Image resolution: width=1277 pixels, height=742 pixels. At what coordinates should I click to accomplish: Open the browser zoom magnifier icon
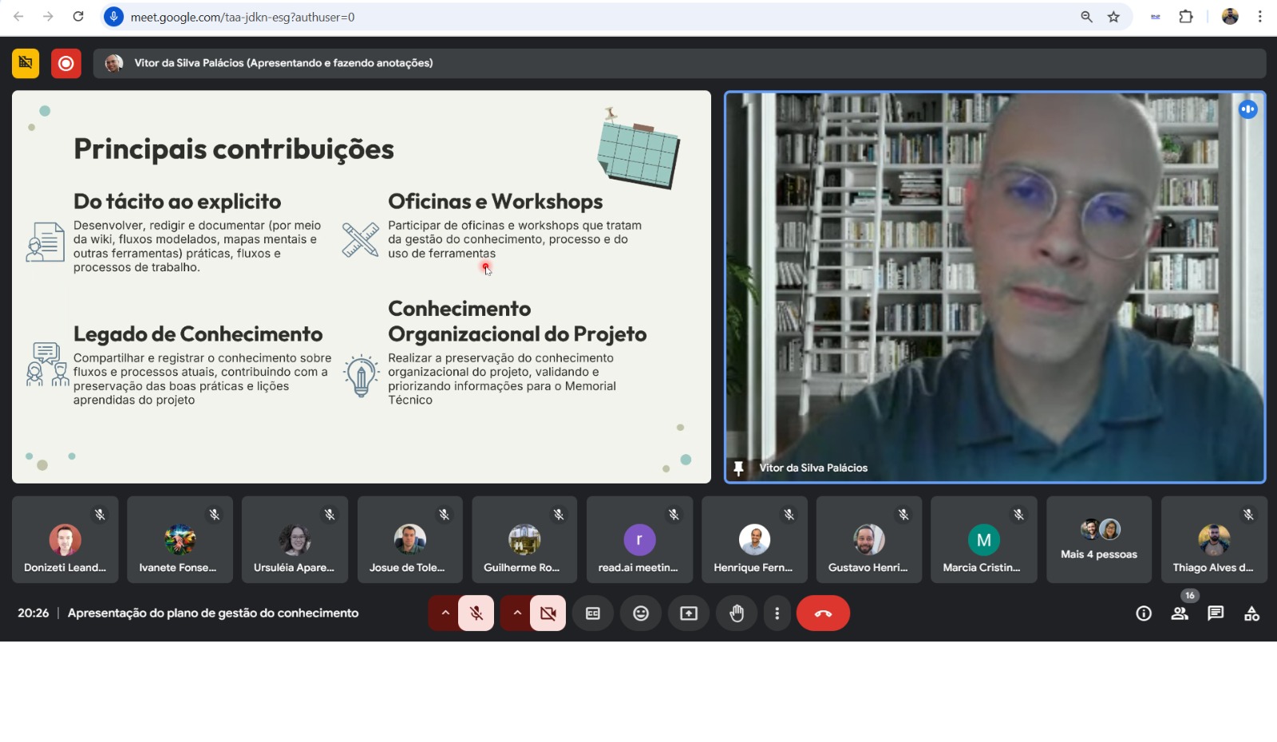click(1086, 17)
